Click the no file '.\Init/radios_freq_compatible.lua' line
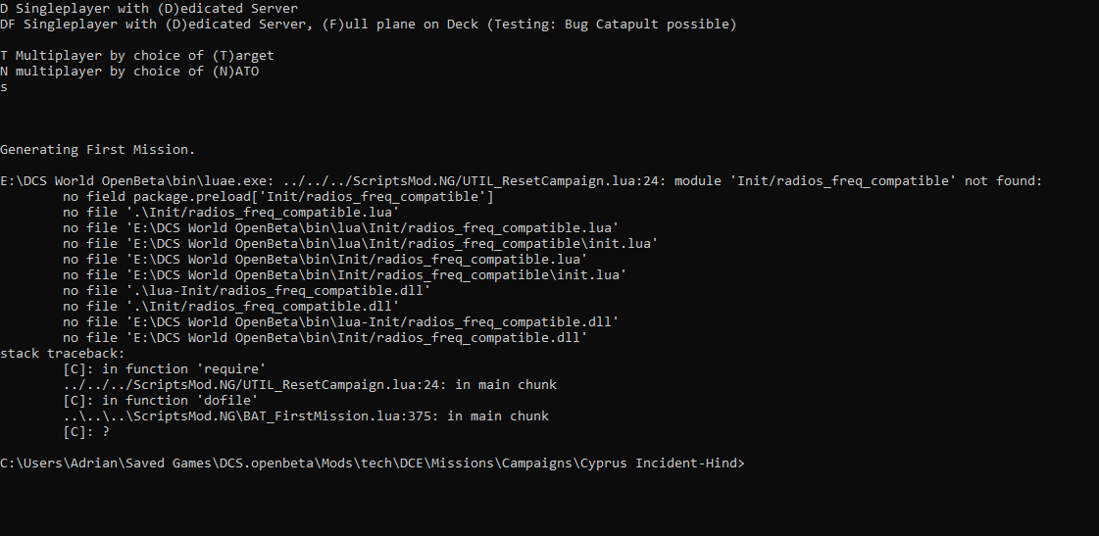1099x536 pixels. [230, 212]
